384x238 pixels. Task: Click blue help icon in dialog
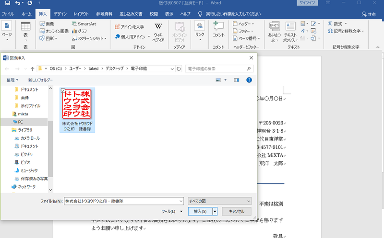(249, 80)
